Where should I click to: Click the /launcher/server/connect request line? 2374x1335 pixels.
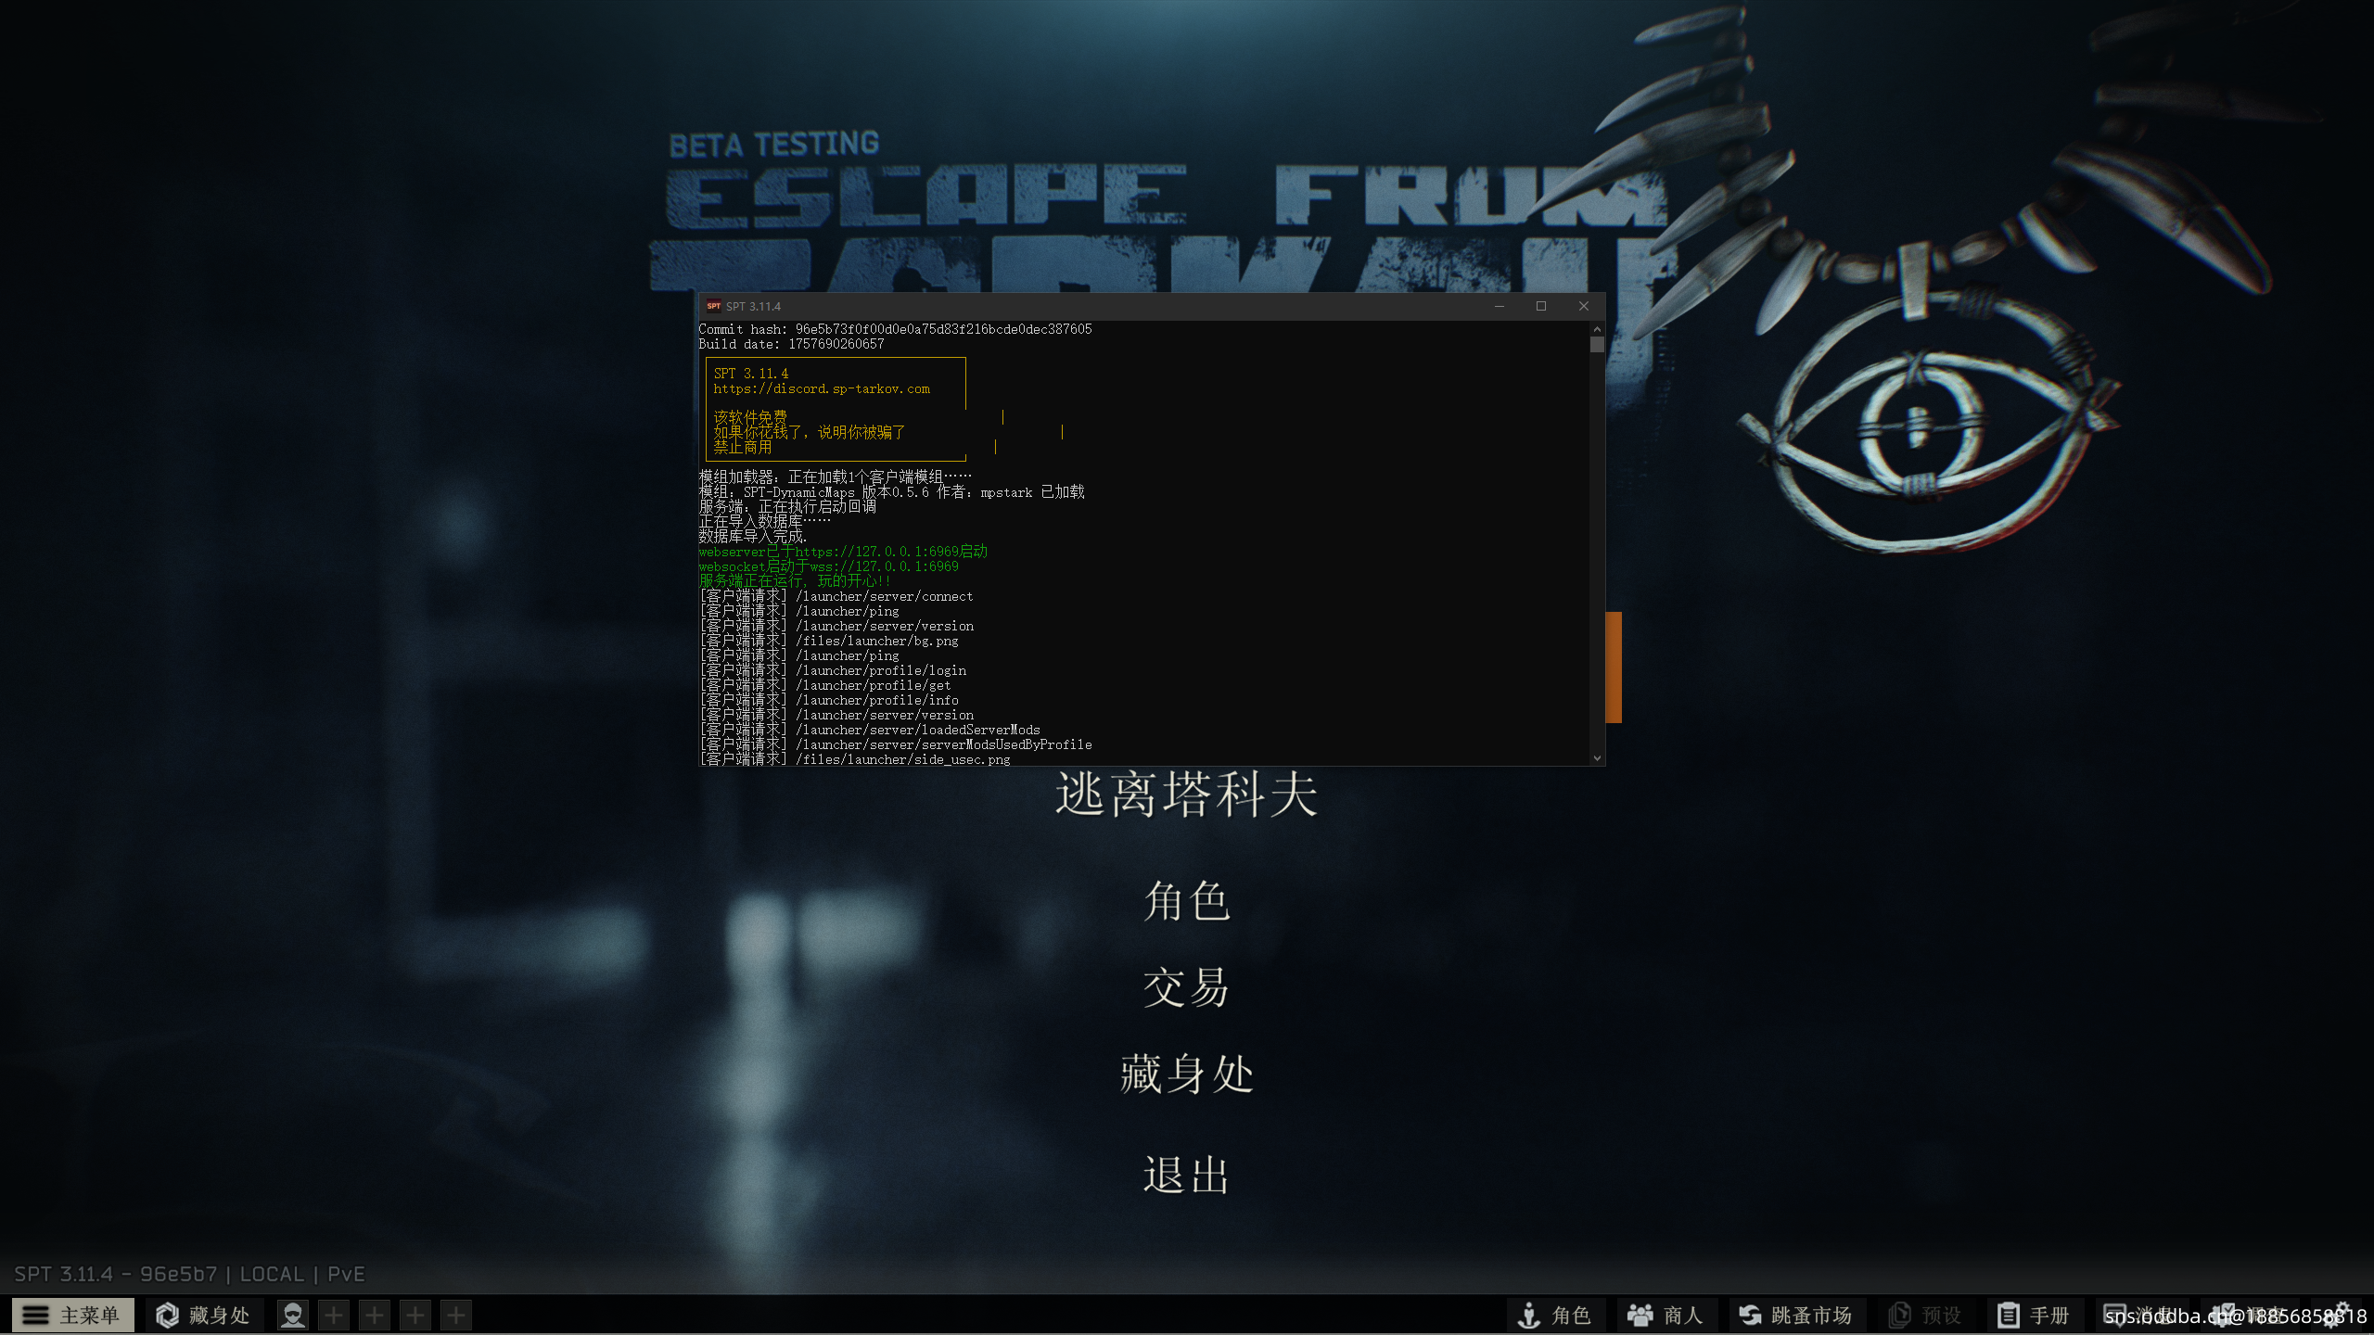(836, 596)
